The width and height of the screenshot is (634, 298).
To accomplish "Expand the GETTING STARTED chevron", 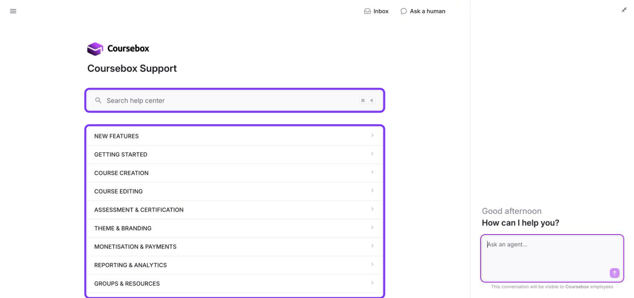I will coord(372,154).
